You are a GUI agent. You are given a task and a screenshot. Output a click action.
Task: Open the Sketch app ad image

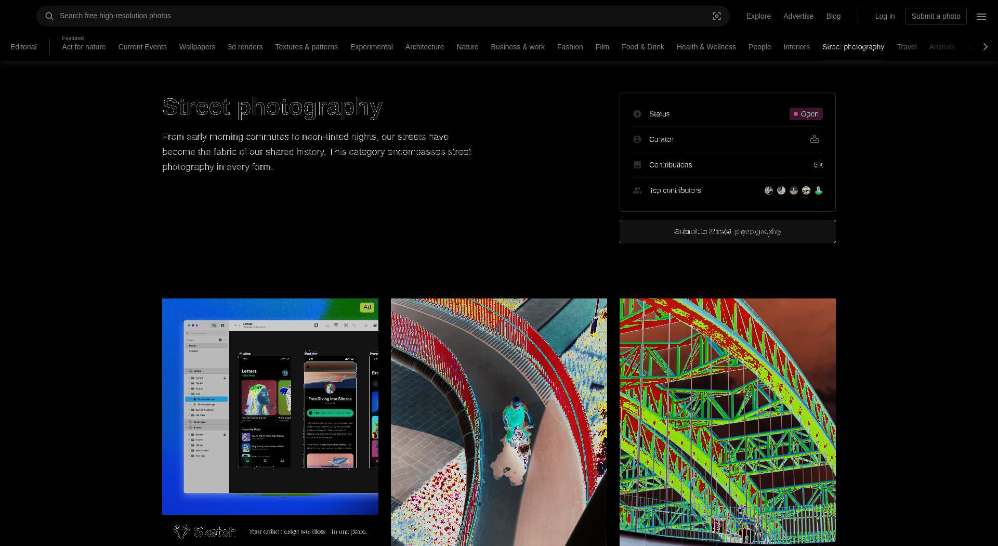pos(270,407)
